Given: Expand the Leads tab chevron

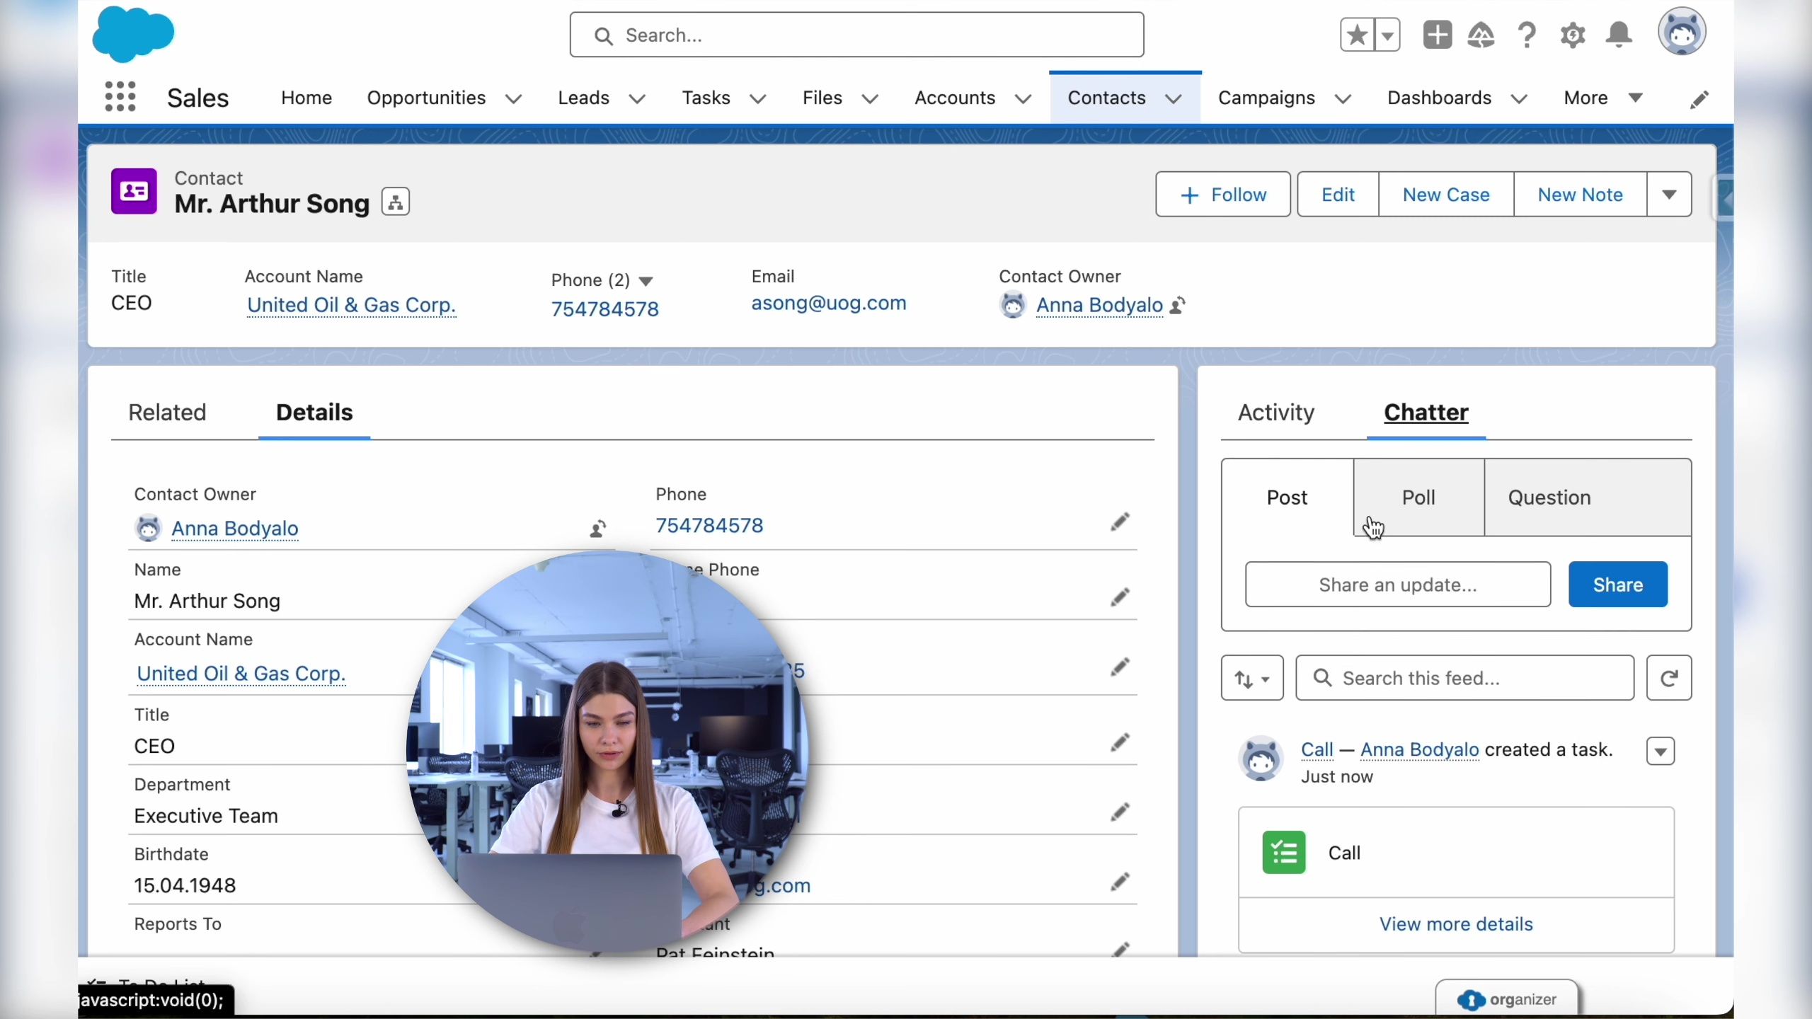Looking at the screenshot, I should (637, 99).
